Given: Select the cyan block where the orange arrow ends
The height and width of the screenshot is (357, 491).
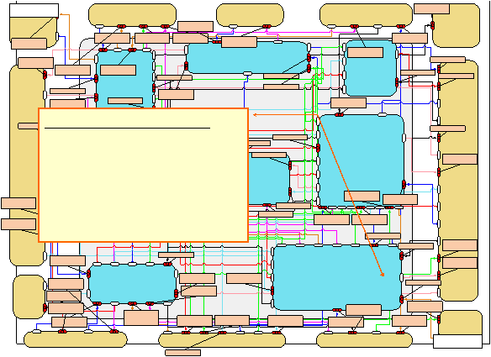Looking at the screenshot, I should [x=337, y=277].
